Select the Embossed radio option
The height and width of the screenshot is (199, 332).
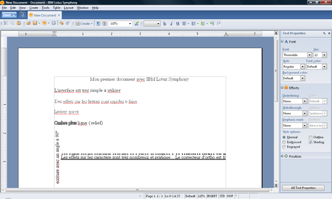click(284, 142)
